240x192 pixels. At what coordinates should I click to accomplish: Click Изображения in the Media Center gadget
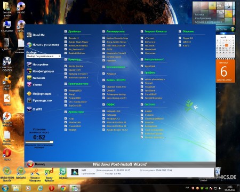[203, 18]
